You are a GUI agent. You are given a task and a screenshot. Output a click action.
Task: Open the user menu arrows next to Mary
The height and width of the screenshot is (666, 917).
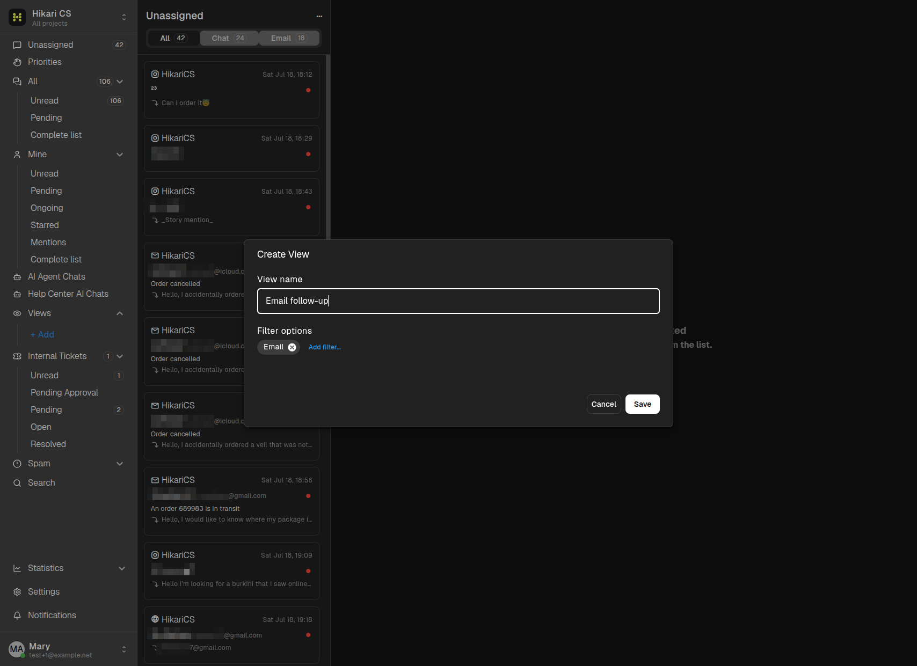pyautogui.click(x=124, y=649)
